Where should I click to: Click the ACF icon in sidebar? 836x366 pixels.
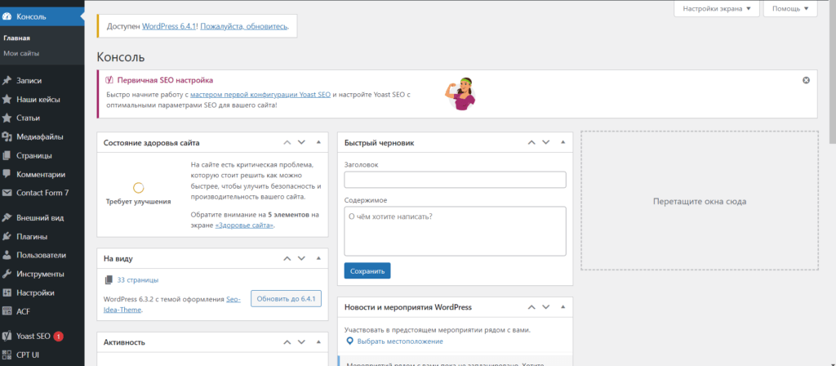click(x=7, y=311)
